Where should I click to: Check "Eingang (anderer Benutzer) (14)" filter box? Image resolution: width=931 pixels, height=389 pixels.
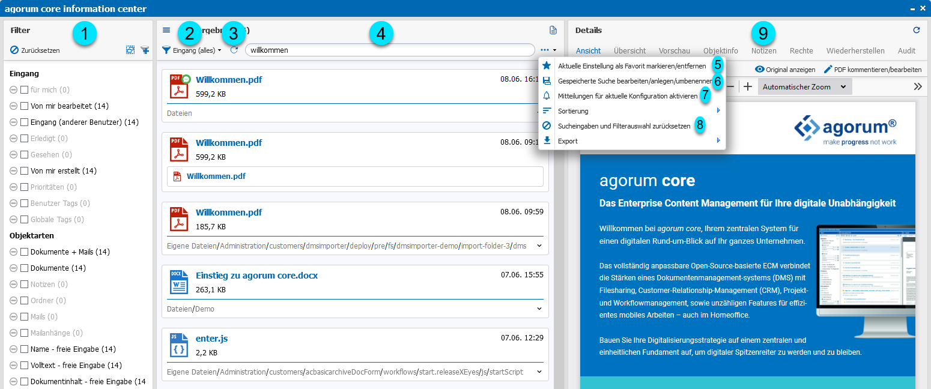click(x=25, y=122)
